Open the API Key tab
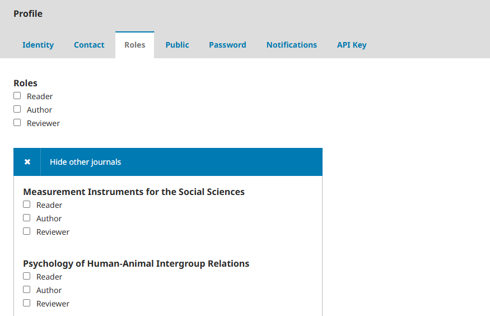The height and width of the screenshot is (316, 490). pos(351,45)
